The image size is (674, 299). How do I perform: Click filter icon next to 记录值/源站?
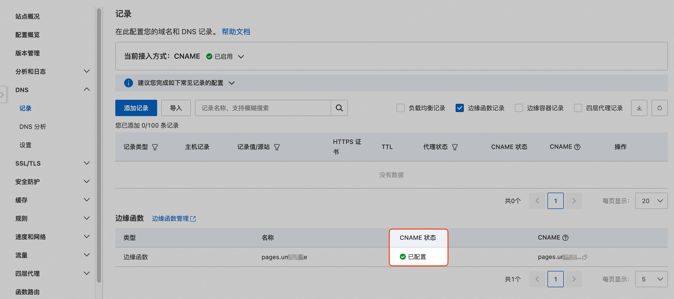(x=277, y=147)
